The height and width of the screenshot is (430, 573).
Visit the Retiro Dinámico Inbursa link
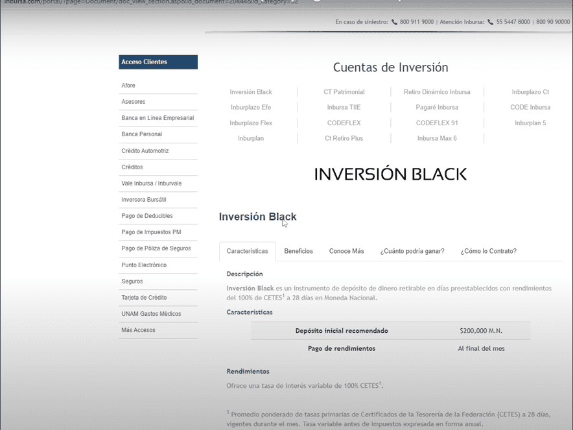coord(437,92)
